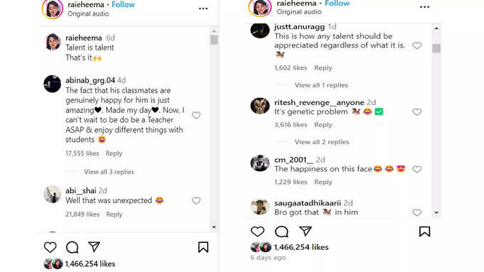This screenshot has height=272, width=484.
Task: Click the left comments scrollbar down arrow
Action: pos(214,227)
